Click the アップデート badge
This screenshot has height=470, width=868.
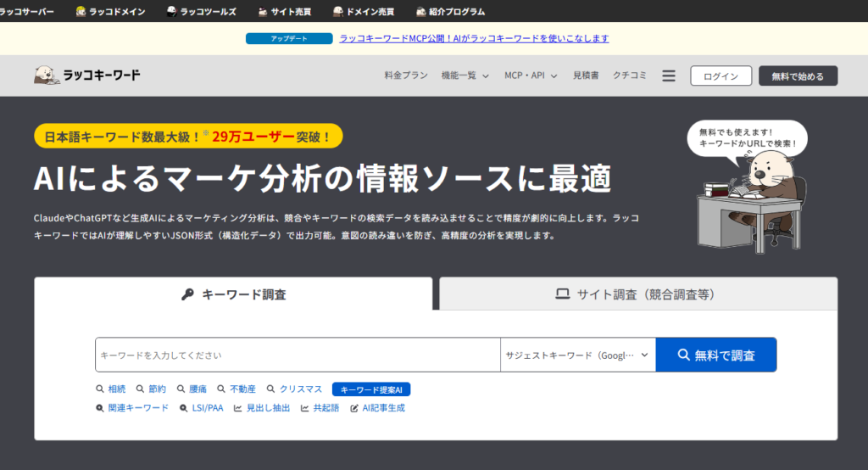click(289, 38)
